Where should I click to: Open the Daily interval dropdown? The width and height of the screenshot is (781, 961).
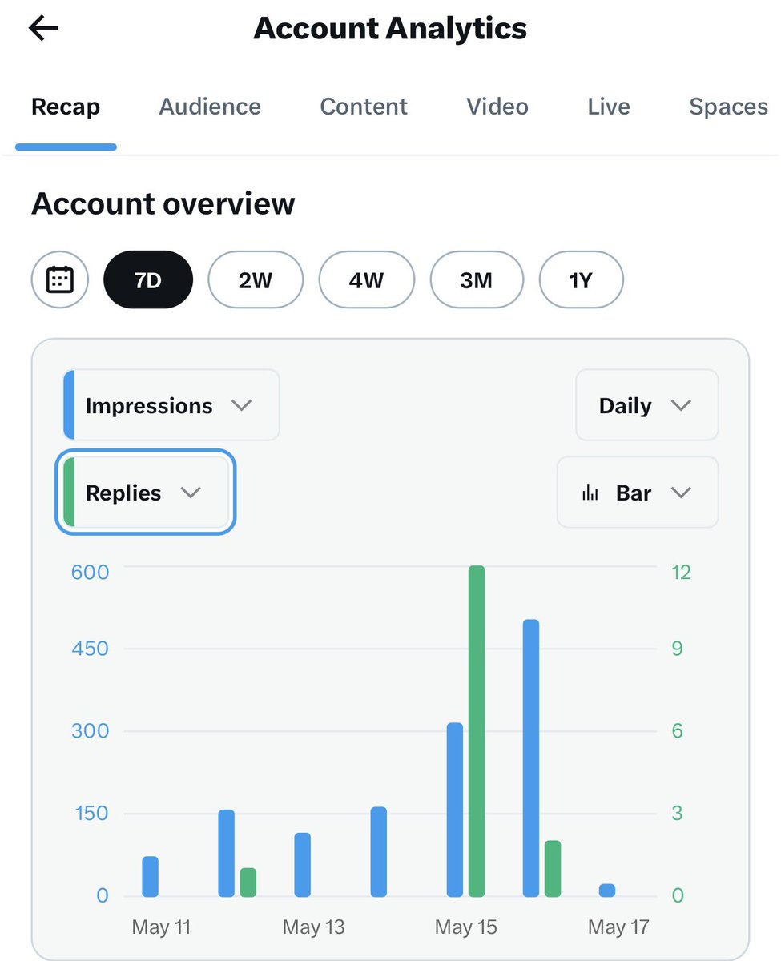647,405
